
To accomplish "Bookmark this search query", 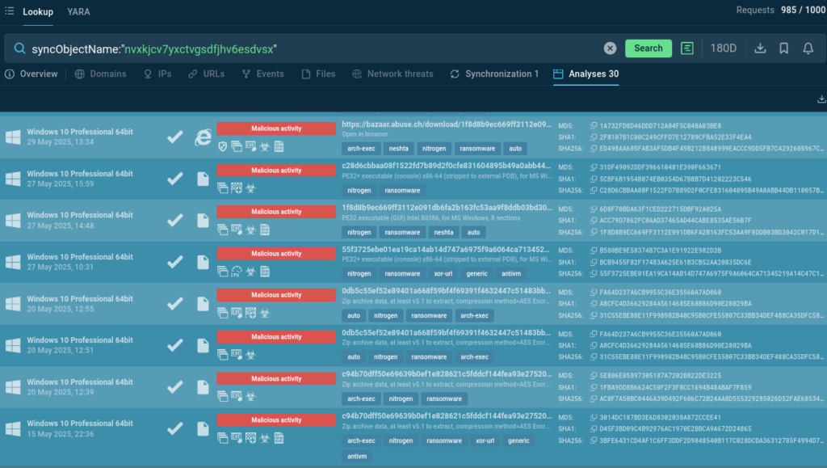I will click(783, 48).
